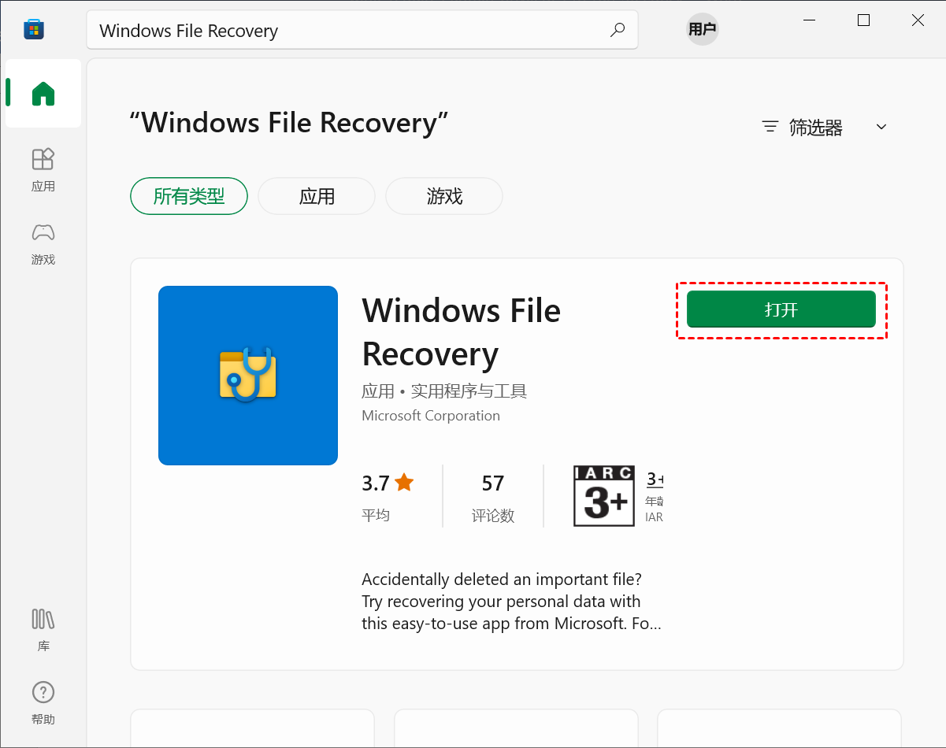Screen dimensions: 946x748
Task: Open the 用户 account profile avatar
Action: tap(702, 30)
